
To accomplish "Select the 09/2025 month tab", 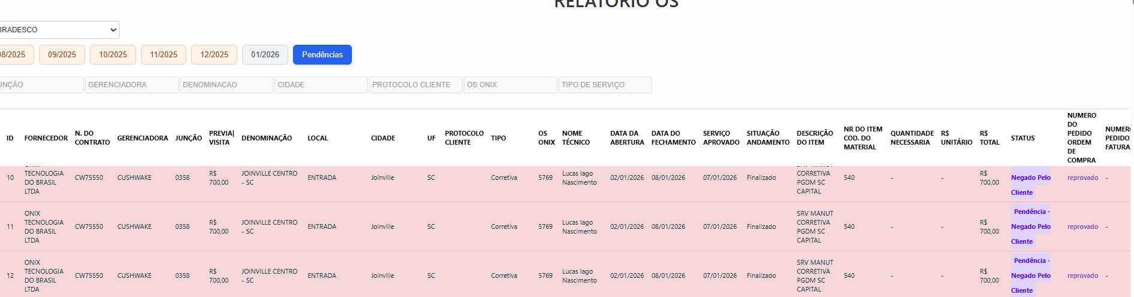I will click(x=62, y=54).
